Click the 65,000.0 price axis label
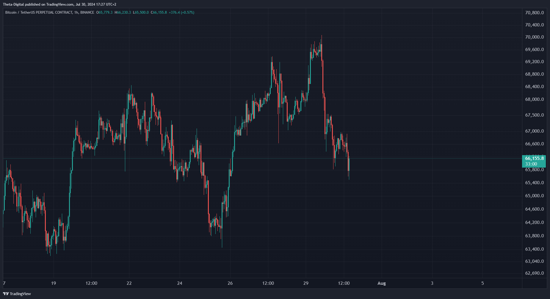 point(535,196)
